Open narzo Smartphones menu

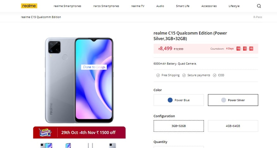pos(106,6)
